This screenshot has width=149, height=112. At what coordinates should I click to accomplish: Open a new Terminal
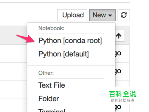point(52,110)
